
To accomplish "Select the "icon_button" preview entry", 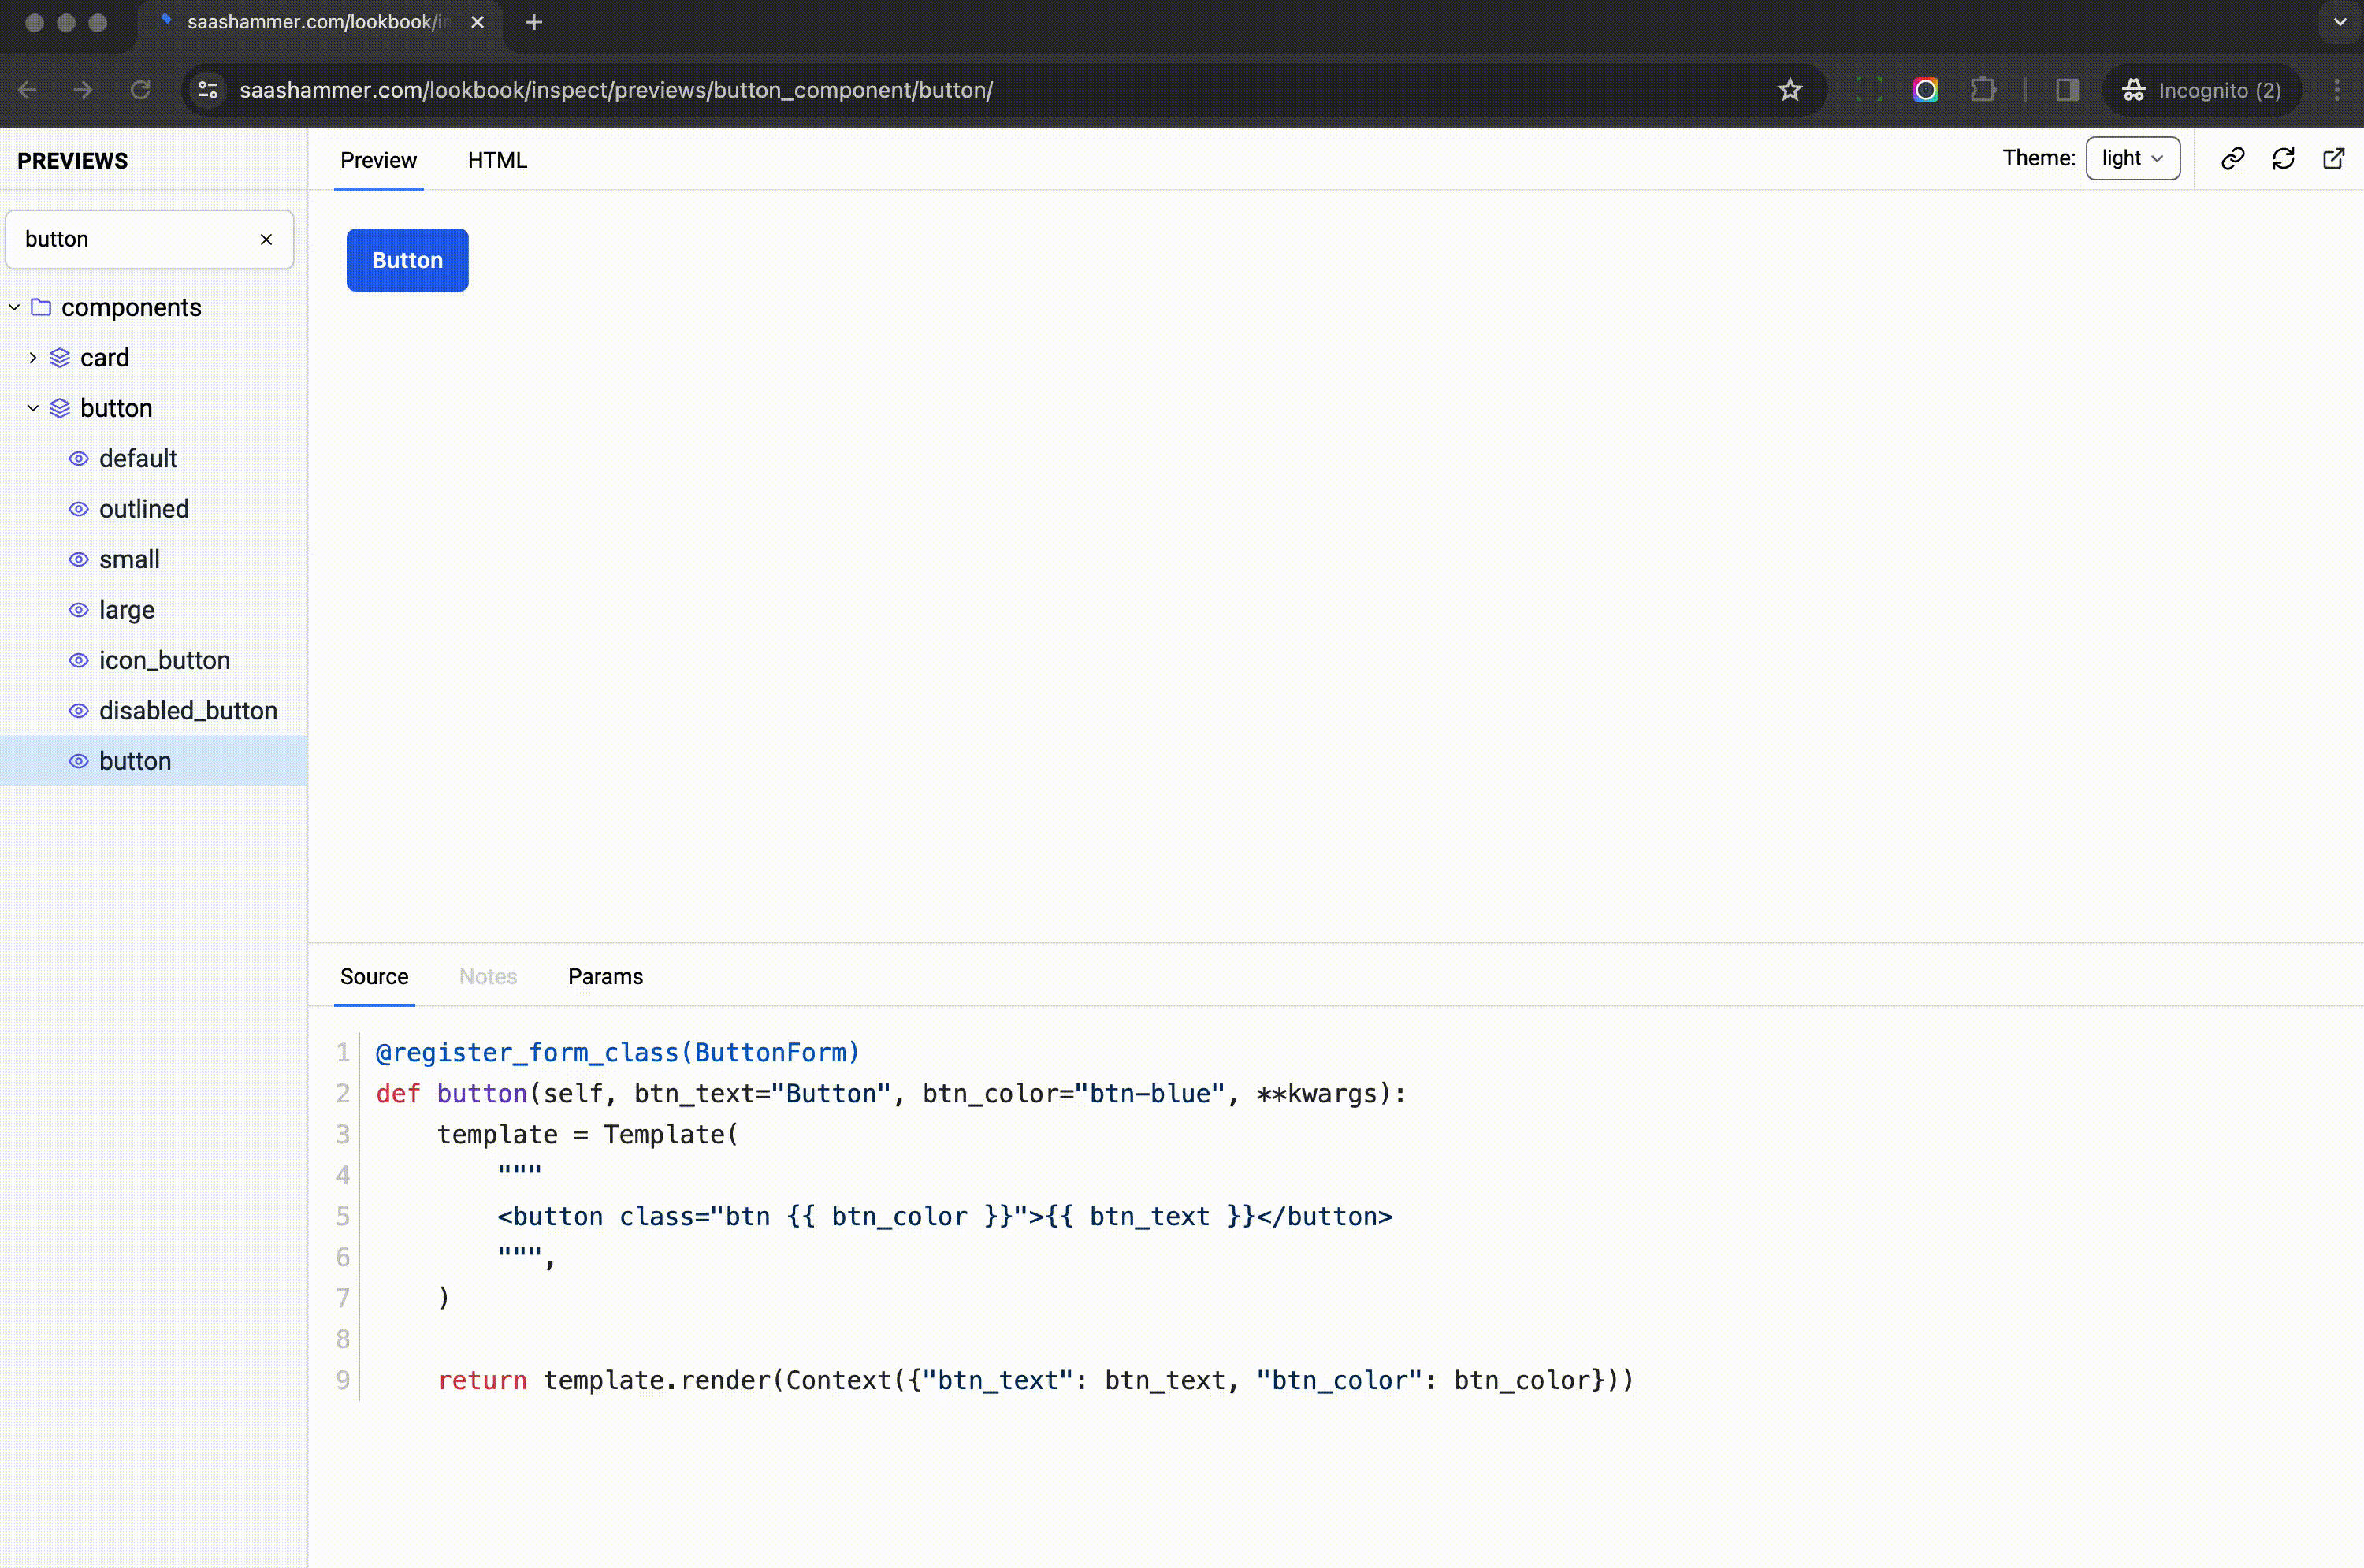I will [x=165, y=660].
